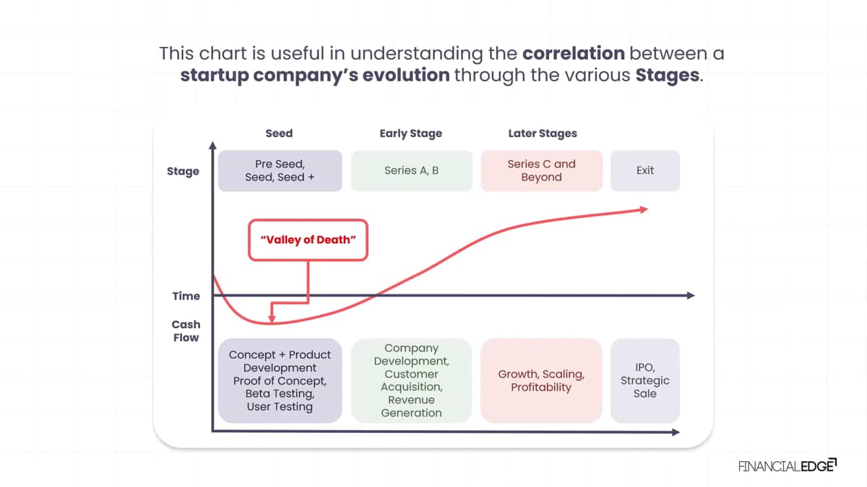Screen dimensions: 867x487
Task: Click the Later Stages column heading
Action: tap(543, 133)
